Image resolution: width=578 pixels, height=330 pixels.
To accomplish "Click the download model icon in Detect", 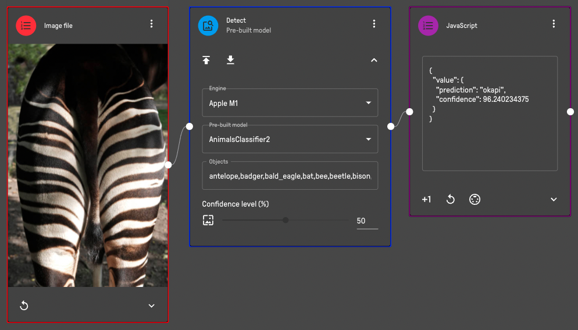I will 230,60.
